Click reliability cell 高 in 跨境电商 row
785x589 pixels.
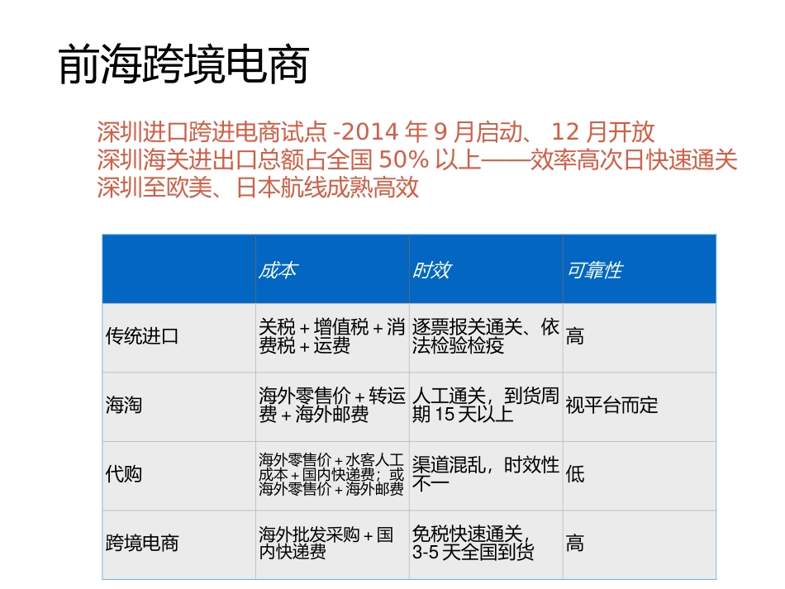pyautogui.click(x=640, y=545)
